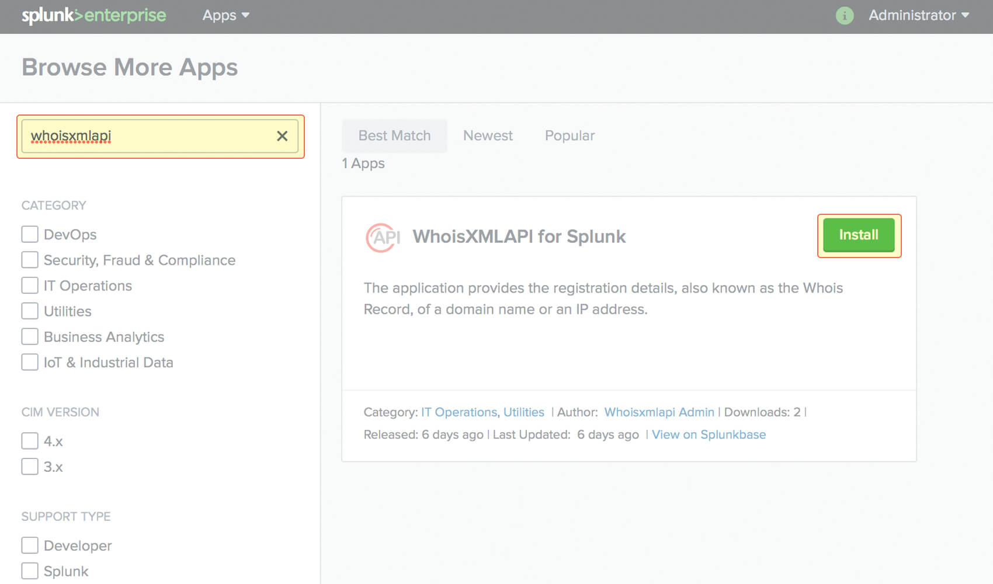
Task: Click the 'Last Updated: 6 days ago' text
Action: click(x=565, y=434)
